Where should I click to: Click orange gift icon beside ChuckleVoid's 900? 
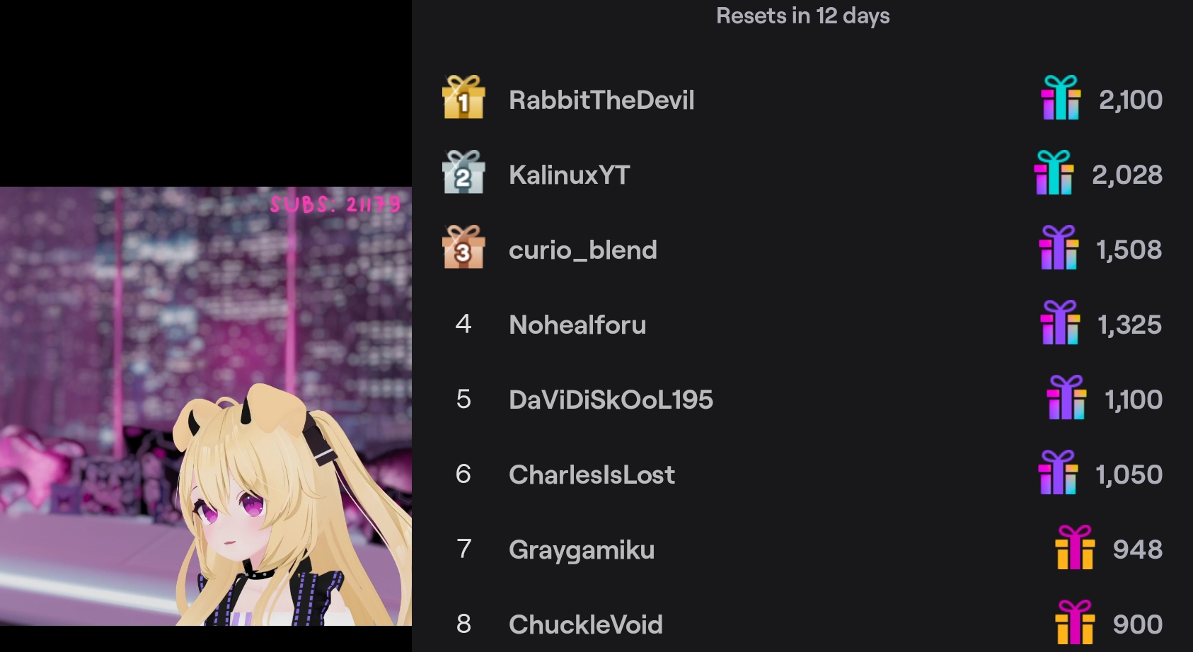1075,622
